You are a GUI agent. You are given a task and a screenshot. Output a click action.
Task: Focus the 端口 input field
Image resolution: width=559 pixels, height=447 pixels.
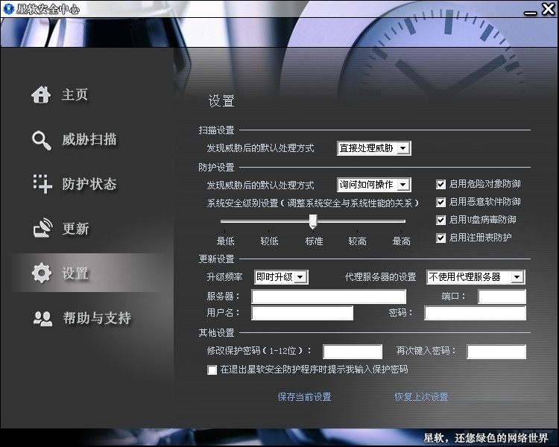(502, 297)
